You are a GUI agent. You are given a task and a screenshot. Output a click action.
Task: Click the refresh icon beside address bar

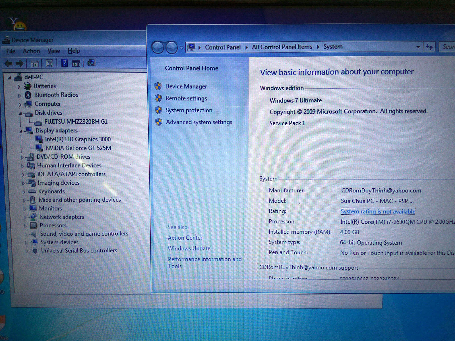pos(429,47)
